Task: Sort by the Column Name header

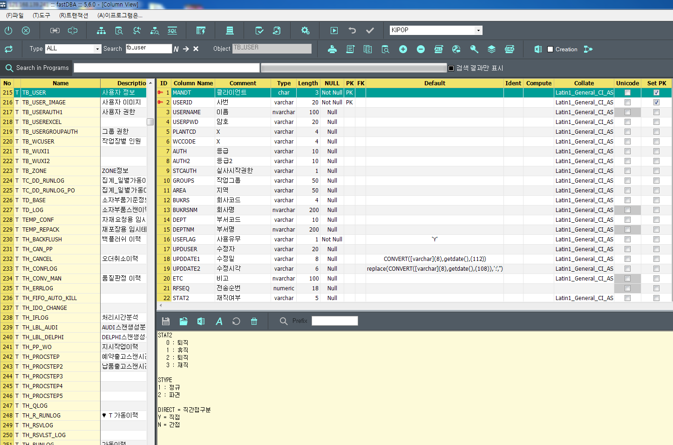Action: click(x=193, y=83)
